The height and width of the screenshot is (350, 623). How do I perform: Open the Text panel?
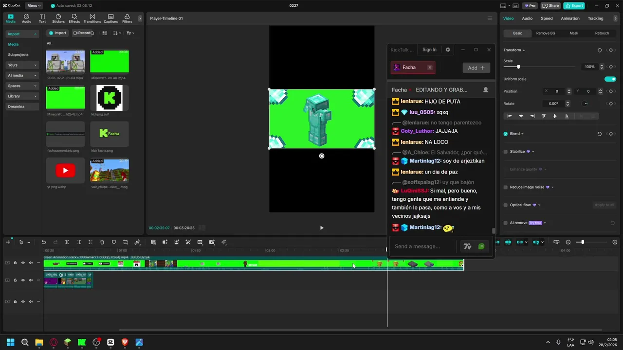click(x=42, y=18)
